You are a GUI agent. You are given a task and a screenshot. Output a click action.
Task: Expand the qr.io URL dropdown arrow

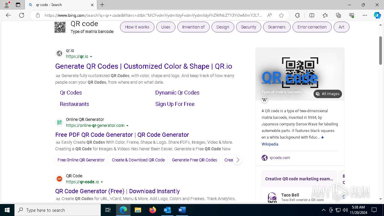click(91, 57)
